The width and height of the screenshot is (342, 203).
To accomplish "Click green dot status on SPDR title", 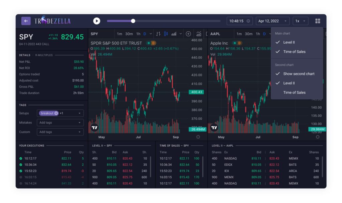I will tap(149, 43).
